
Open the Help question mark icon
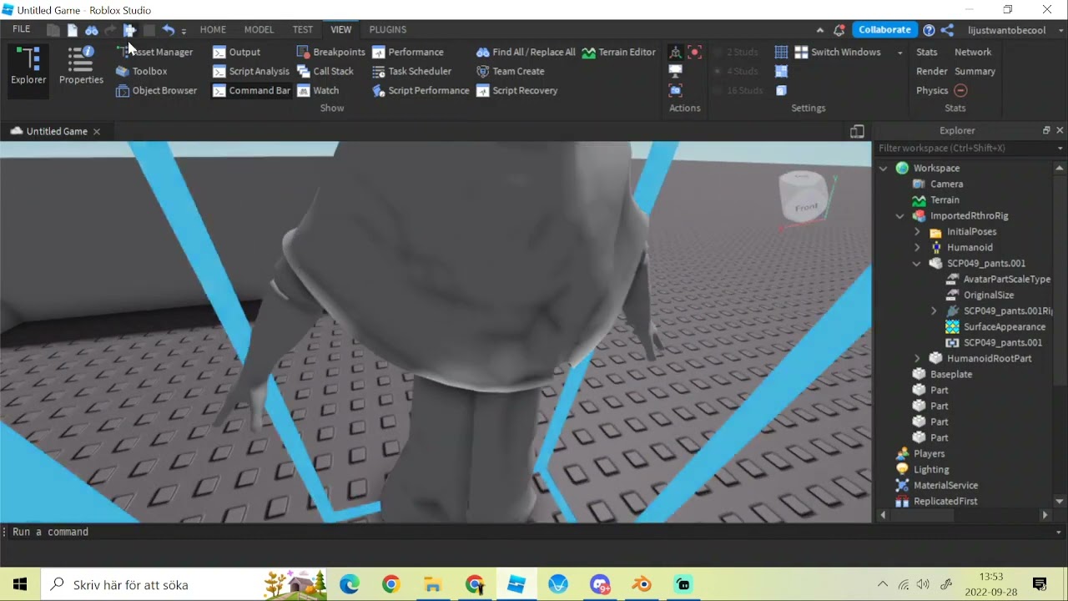929,30
